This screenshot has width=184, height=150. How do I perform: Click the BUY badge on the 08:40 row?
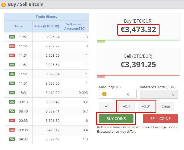point(12,111)
